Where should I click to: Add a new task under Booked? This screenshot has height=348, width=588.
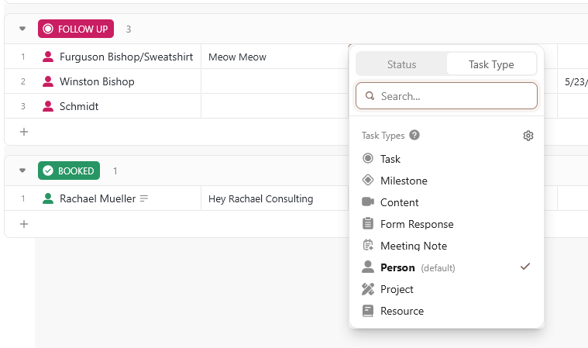click(x=24, y=224)
